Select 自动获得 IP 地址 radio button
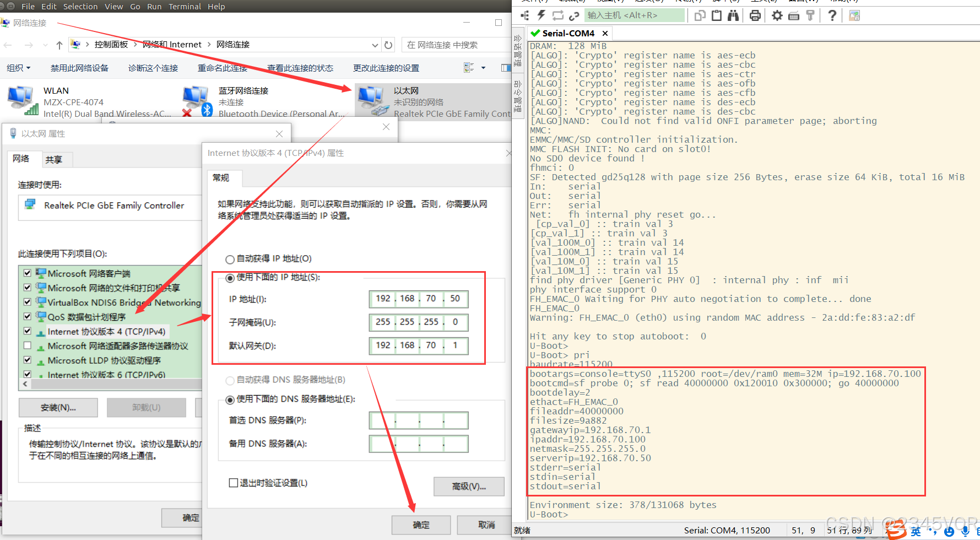Viewport: 980px width, 540px height. coord(230,259)
